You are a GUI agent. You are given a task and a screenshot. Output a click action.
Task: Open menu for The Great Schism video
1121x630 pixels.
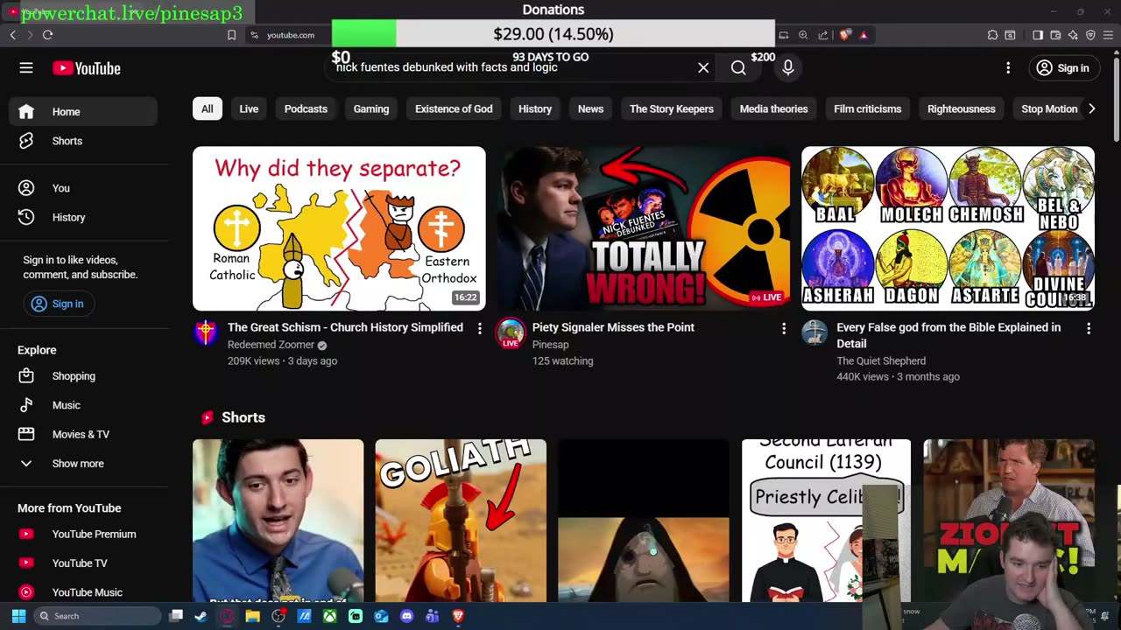tap(479, 328)
